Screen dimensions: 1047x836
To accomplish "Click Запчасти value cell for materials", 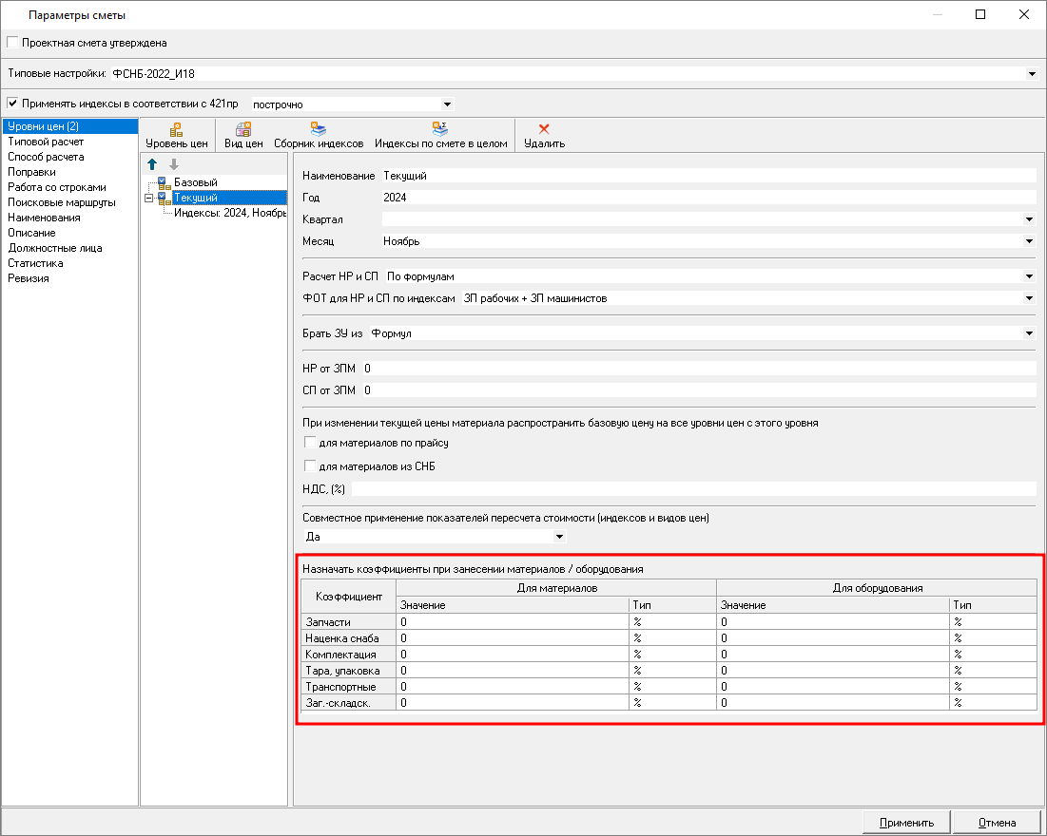I will click(x=513, y=622).
